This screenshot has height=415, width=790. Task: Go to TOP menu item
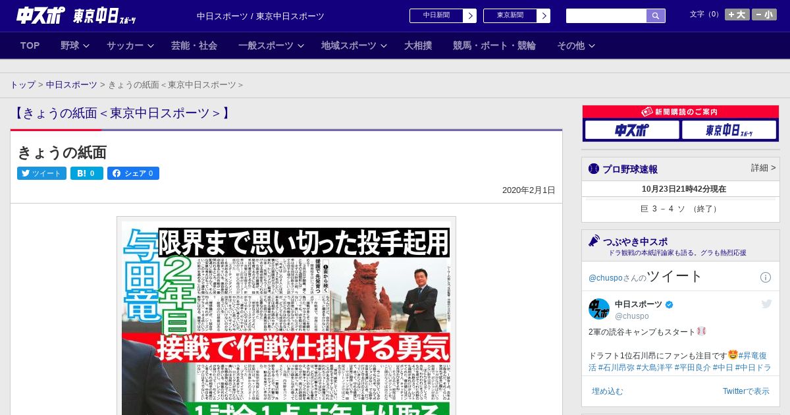[x=30, y=45]
